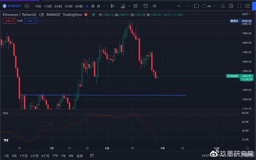
Task: Select the 3小时 timeframe
Action: 68,6
